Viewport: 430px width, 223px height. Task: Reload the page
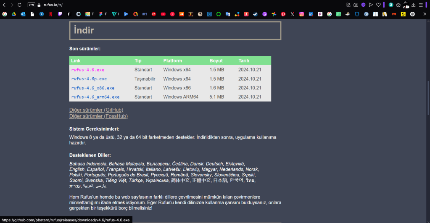19,5
